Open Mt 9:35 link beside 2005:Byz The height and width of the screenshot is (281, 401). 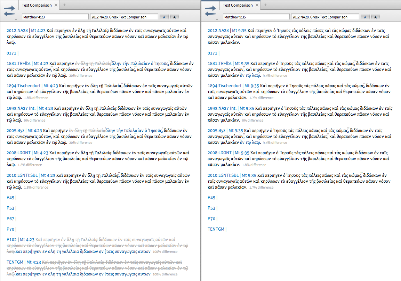[236, 131]
